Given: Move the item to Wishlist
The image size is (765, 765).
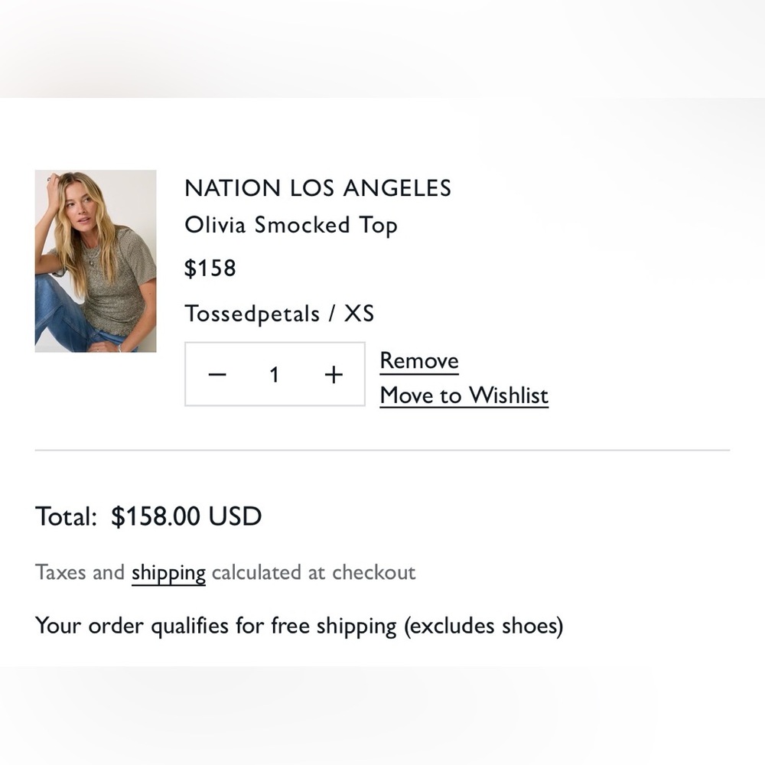Looking at the screenshot, I should tap(464, 396).
